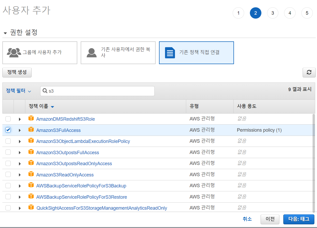Viewport: 317px width, 228px height.
Task: Expand the QuickSightAccessForS3StorageManagementAnalyticsReadOnly row details
Action: click(20, 208)
